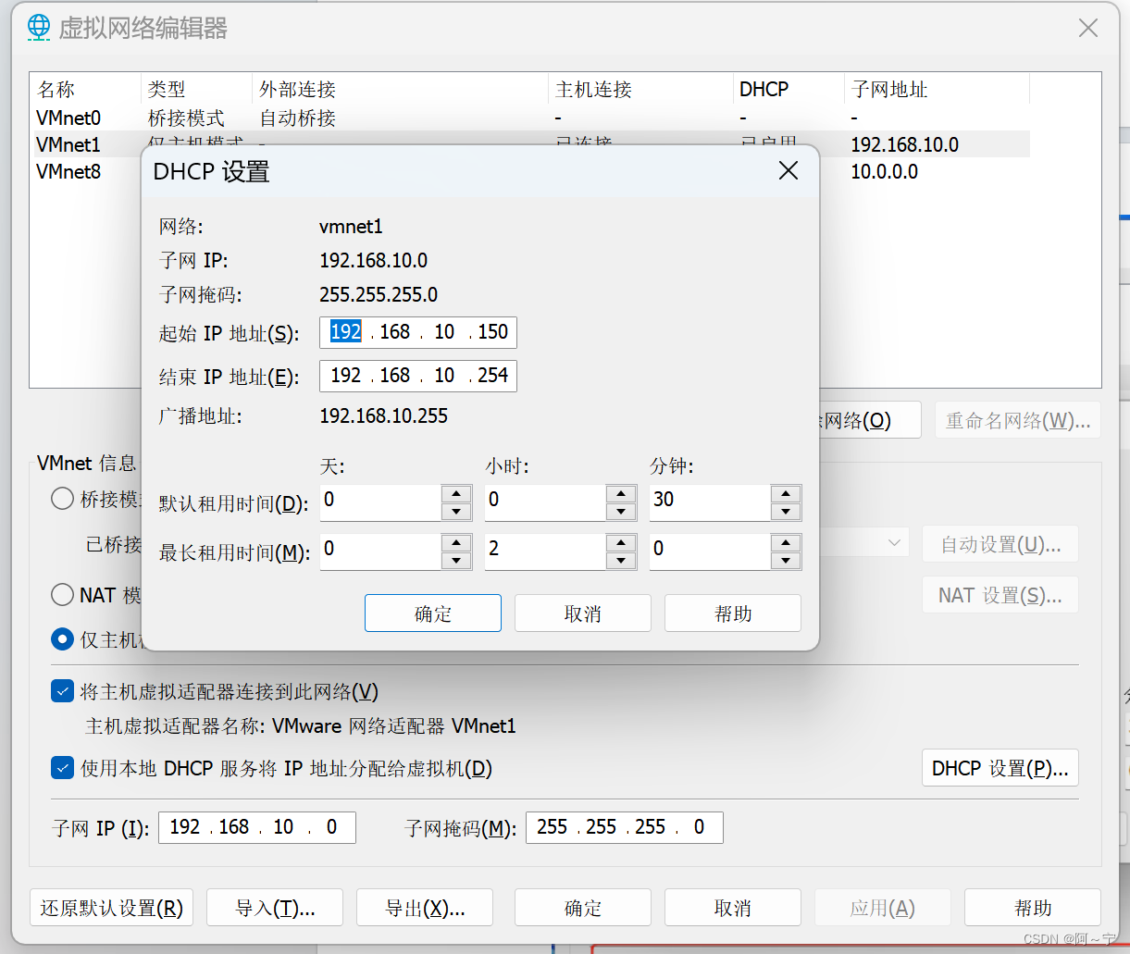Click the DHCP column header
The height and width of the screenshot is (954, 1130).
click(x=789, y=89)
